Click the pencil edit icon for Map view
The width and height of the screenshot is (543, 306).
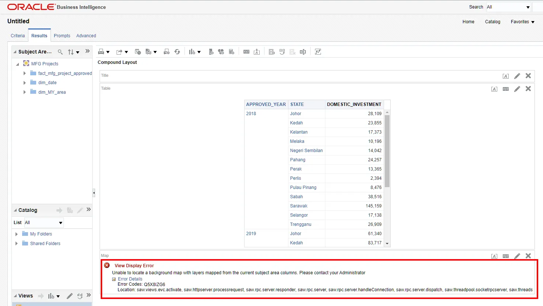[x=517, y=256]
